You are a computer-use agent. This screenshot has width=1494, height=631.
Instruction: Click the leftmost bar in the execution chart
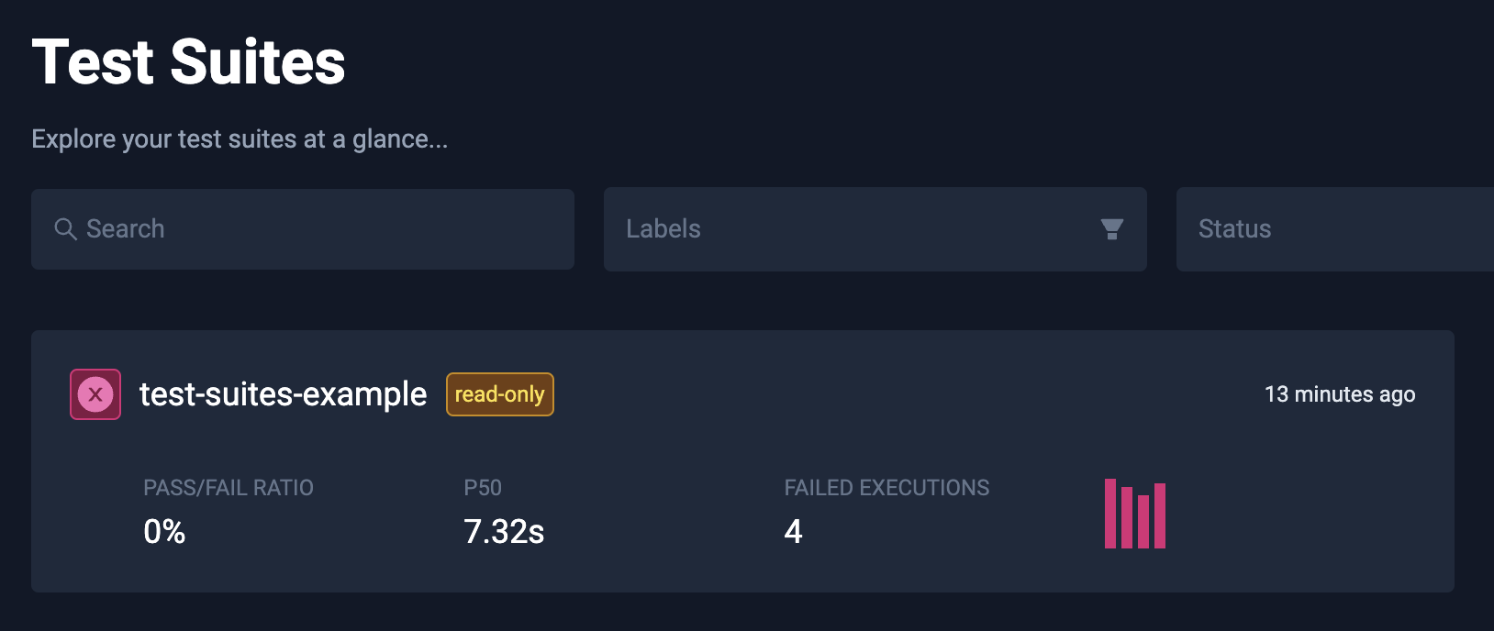(1110, 514)
